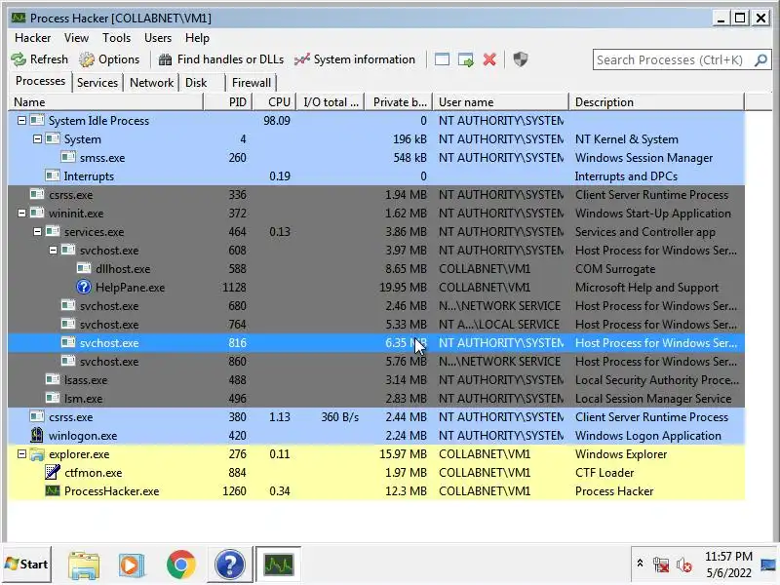Screen dimensions: 780x585
Task: Show hidden tray icons arrow
Action: click(640, 564)
